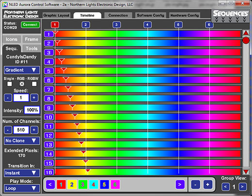
Task: Increase Num. of Channels with plus
Action: point(34,130)
